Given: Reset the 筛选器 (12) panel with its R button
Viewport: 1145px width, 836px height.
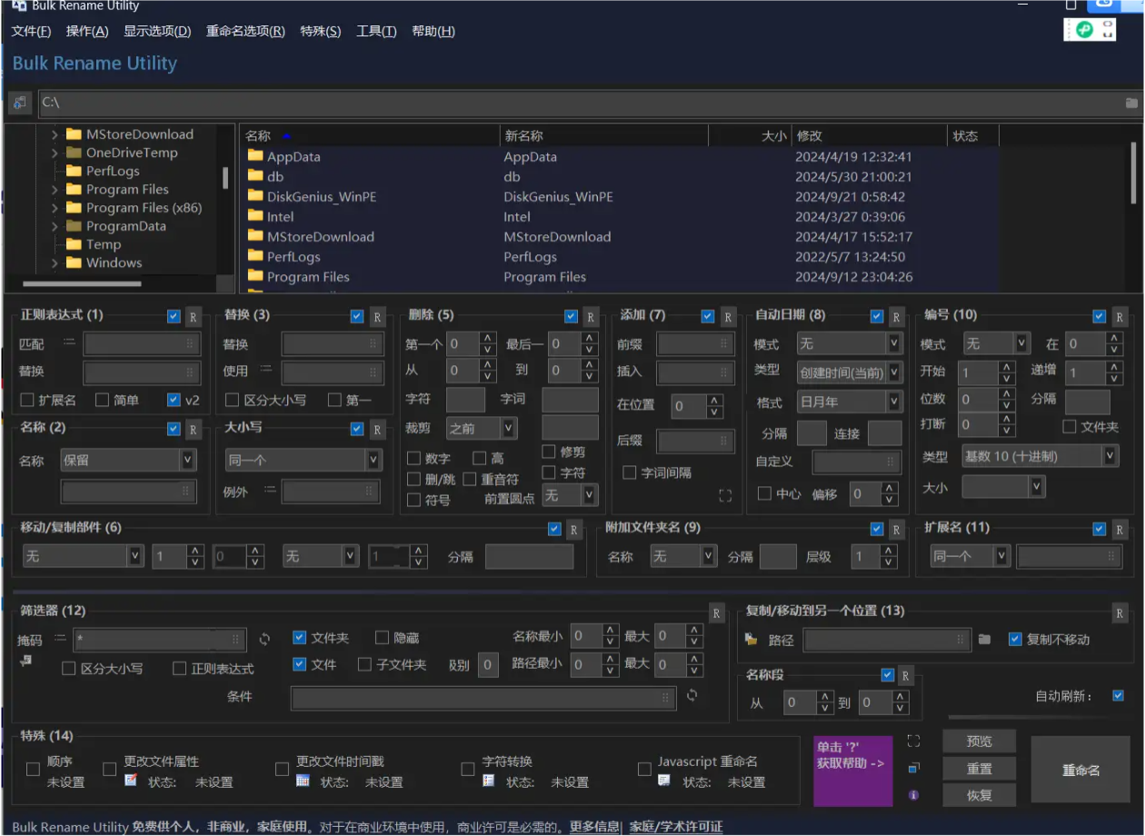Looking at the screenshot, I should (x=717, y=613).
